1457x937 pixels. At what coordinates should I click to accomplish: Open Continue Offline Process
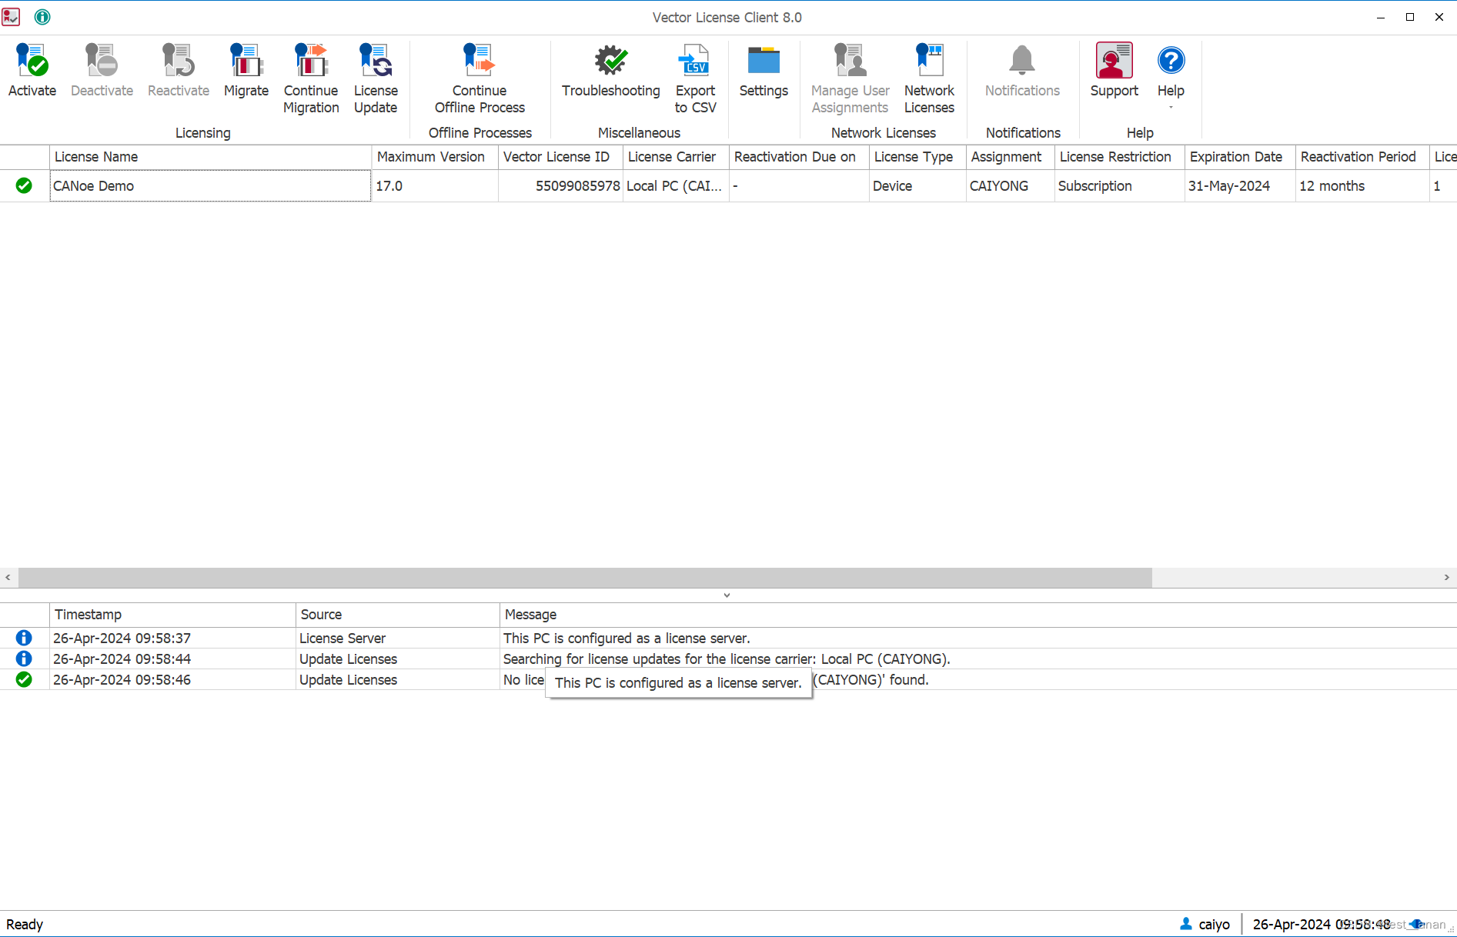[x=480, y=78]
